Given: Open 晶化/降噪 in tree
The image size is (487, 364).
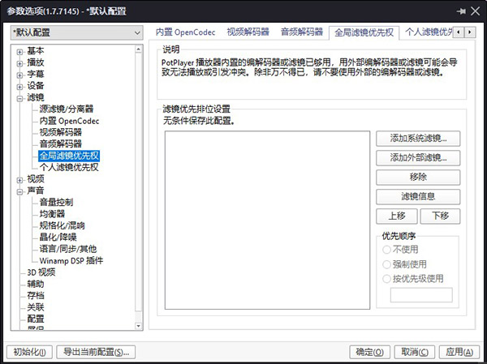Looking at the screenshot, I should pyautogui.click(x=58, y=237).
